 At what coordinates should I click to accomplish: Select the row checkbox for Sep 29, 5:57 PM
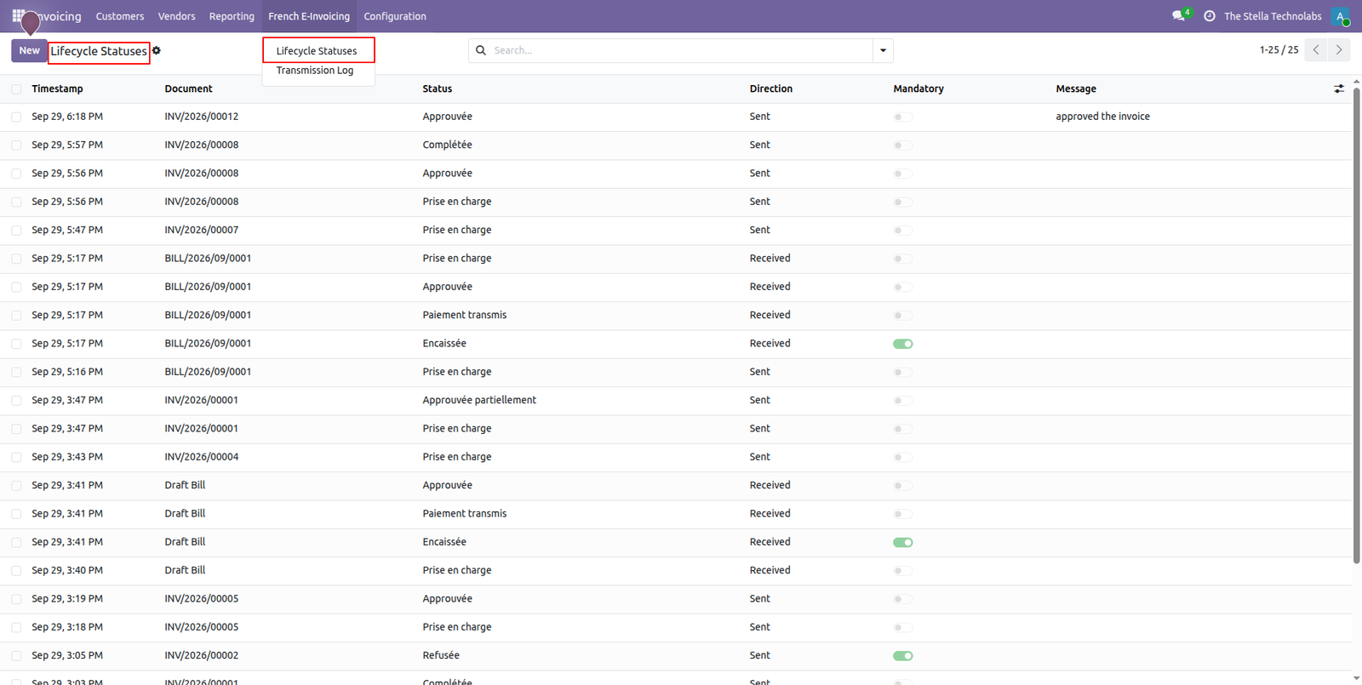point(16,146)
